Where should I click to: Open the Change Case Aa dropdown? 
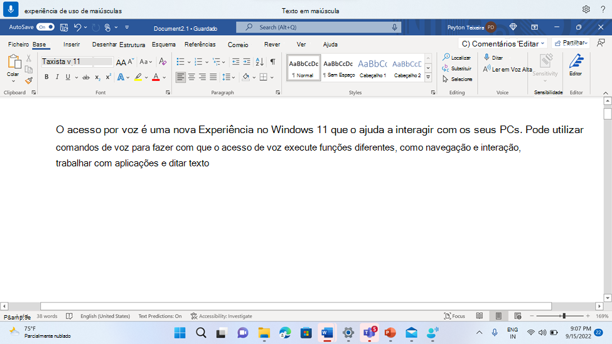[146, 62]
